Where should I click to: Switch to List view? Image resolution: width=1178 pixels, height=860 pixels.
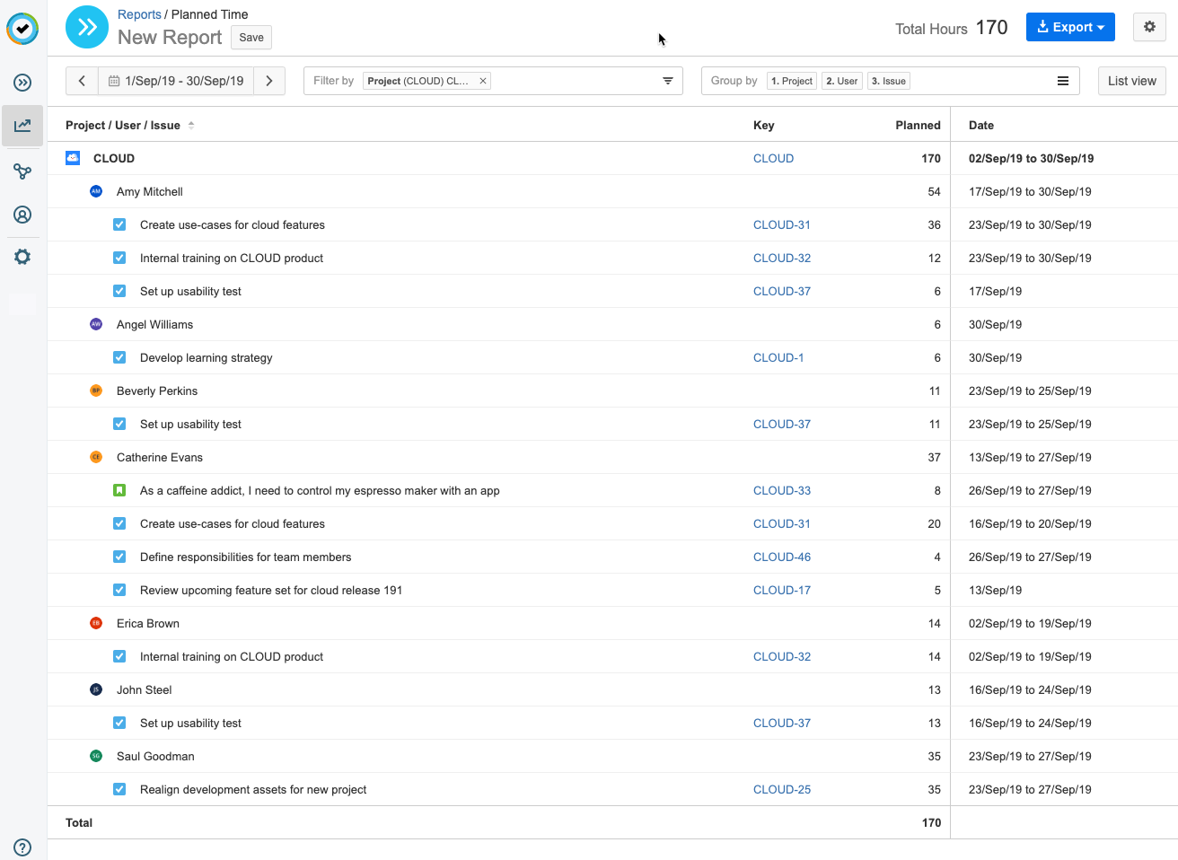pyautogui.click(x=1131, y=81)
